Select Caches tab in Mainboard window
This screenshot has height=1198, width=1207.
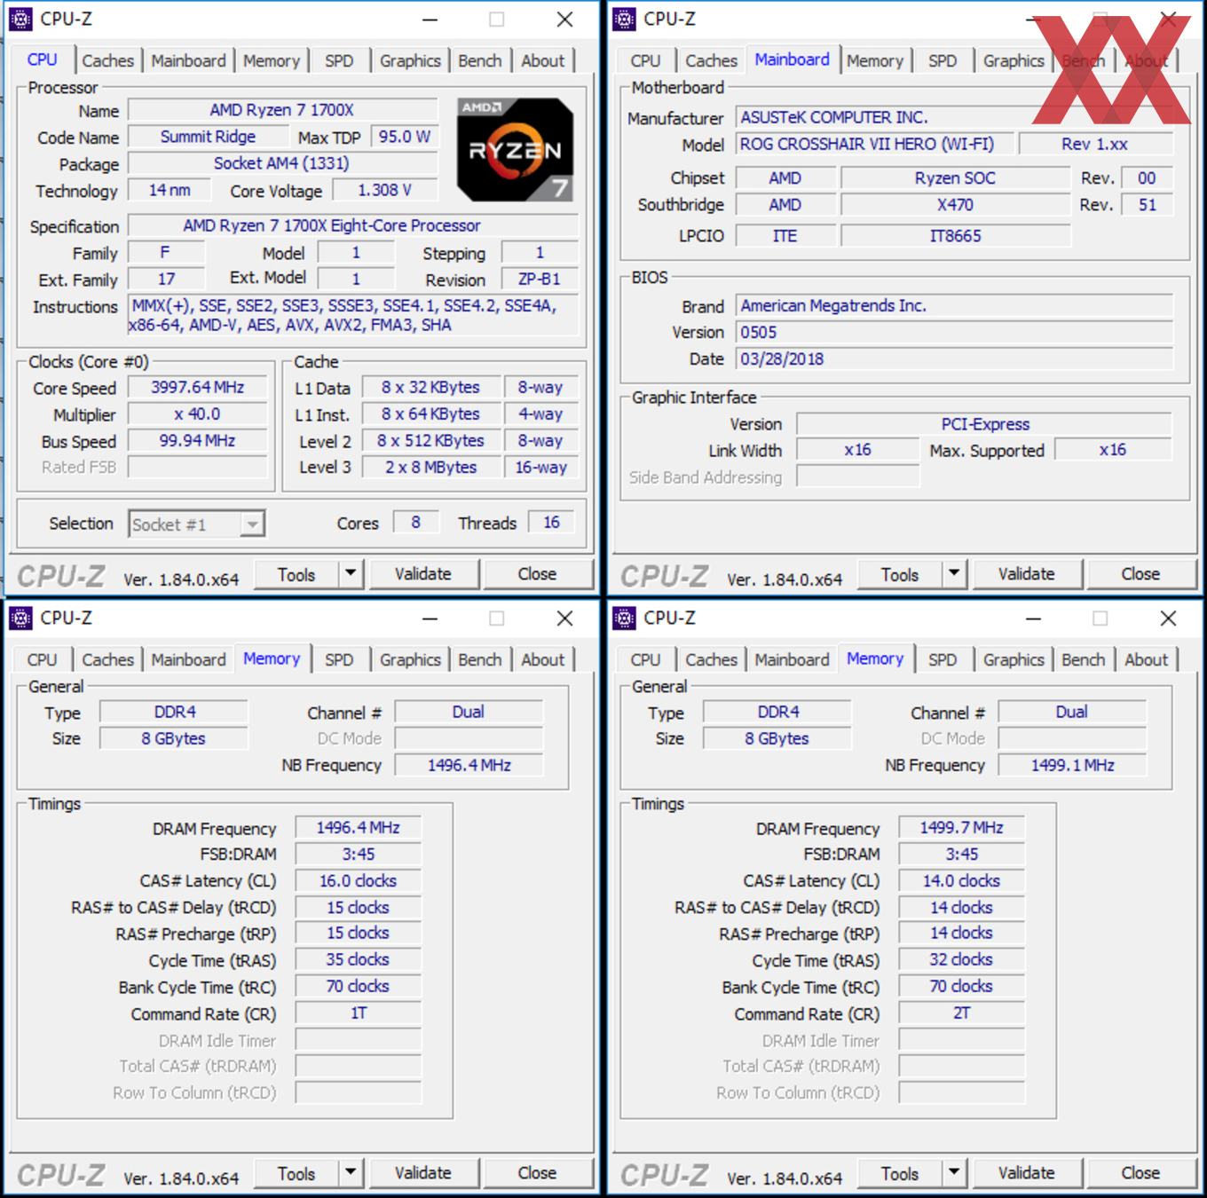click(x=711, y=60)
